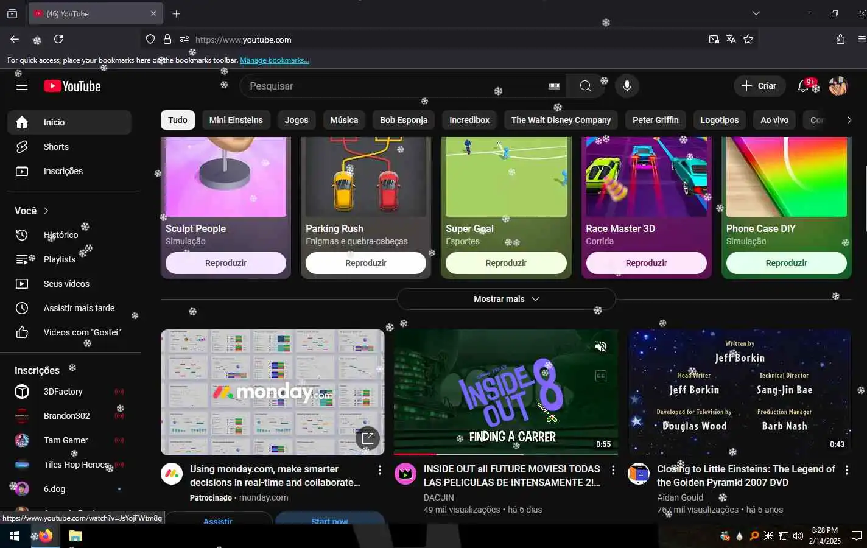This screenshot has width=867, height=548.
Task: Select the Logotipos chip
Action: [x=719, y=120]
